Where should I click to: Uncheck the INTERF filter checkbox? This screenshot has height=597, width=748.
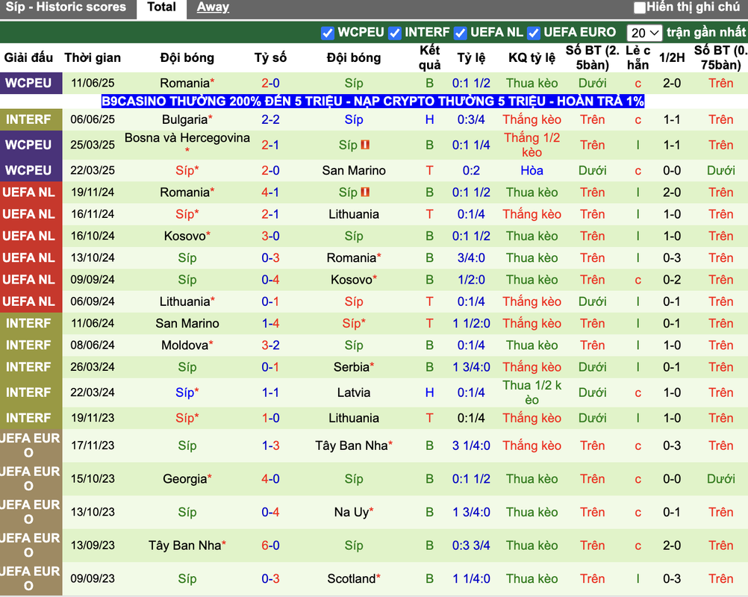pos(394,33)
